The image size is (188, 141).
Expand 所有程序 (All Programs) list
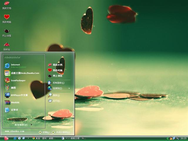tap(22, 125)
